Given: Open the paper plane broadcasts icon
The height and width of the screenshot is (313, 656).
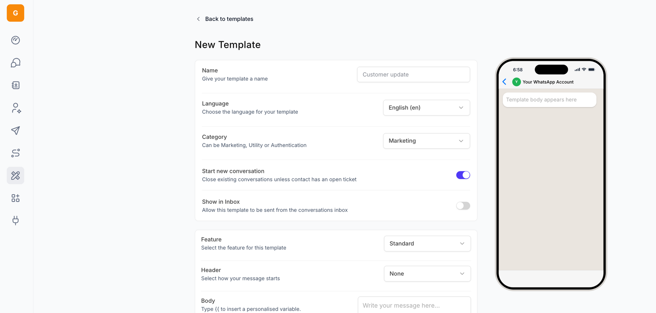Looking at the screenshot, I should coord(15,131).
